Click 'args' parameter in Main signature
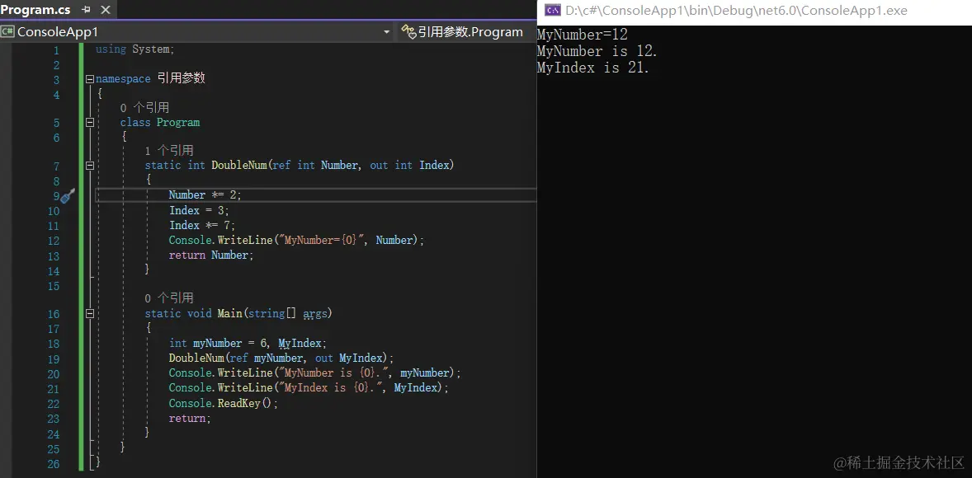The height and width of the screenshot is (478, 972). pyautogui.click(x=315, y=314)
